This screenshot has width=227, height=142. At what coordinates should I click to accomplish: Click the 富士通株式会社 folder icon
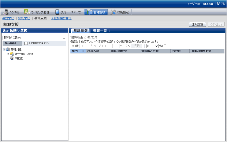click(x=12, y=54)
